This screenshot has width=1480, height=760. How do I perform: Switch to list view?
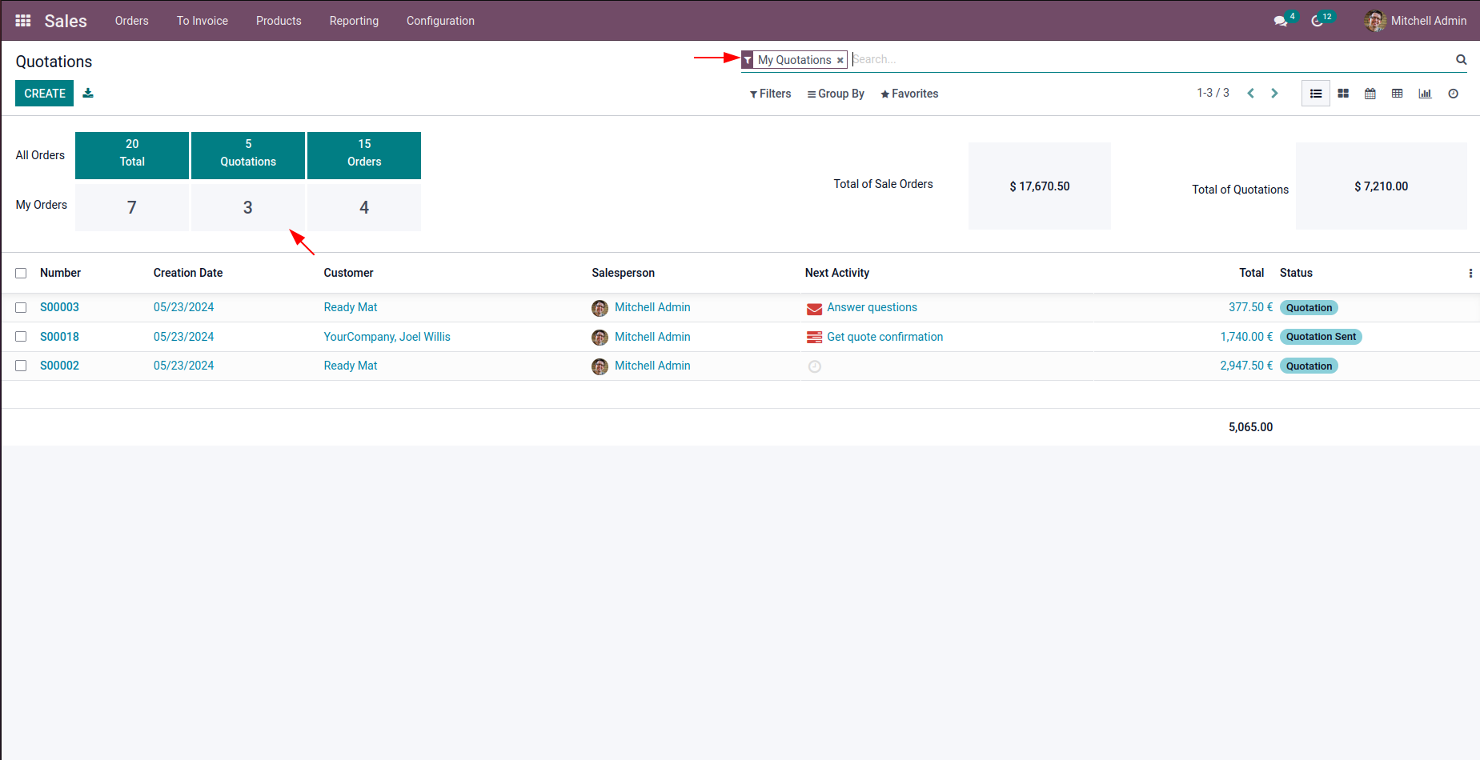[1316, 94]
